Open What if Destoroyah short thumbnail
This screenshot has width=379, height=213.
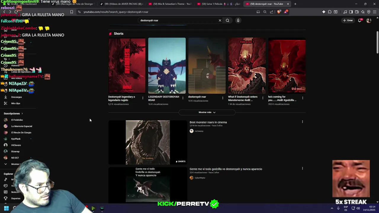click(x=247, y=66)
